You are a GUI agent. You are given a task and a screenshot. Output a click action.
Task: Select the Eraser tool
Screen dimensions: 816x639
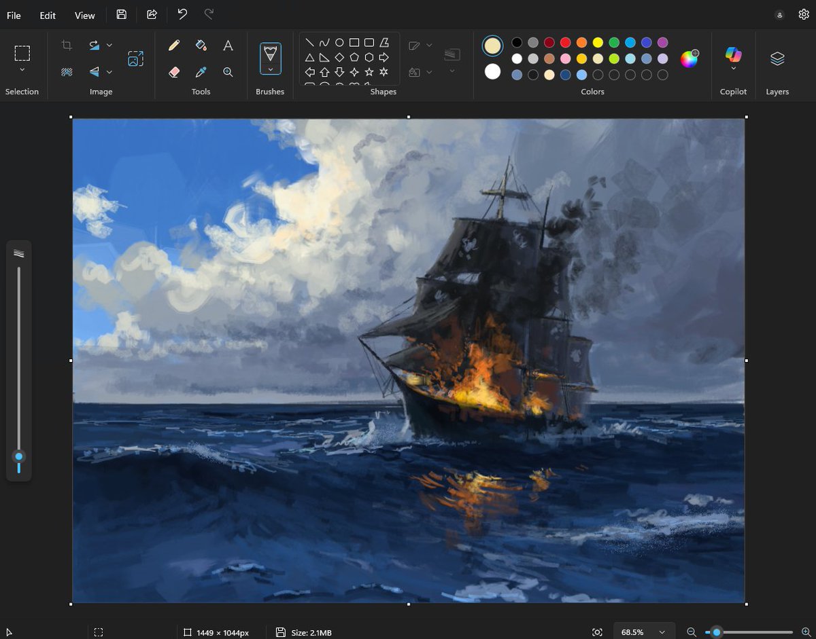tap(174, 72)
